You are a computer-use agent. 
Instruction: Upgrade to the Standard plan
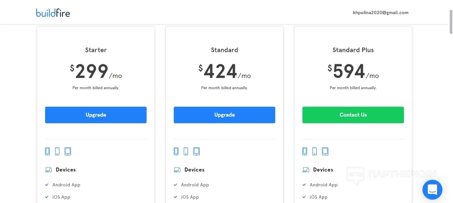[x=225, y=115]
